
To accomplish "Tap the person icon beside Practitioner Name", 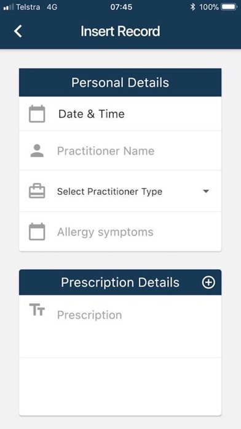I will coord(37,151).
